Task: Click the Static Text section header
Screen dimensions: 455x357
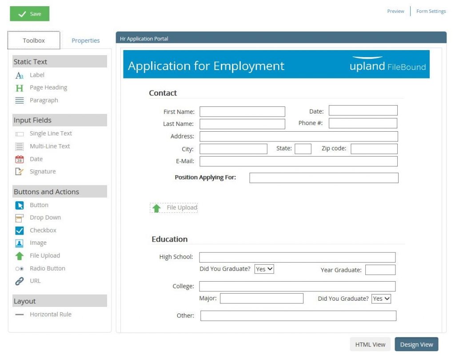Action: (x=60, y=61)
